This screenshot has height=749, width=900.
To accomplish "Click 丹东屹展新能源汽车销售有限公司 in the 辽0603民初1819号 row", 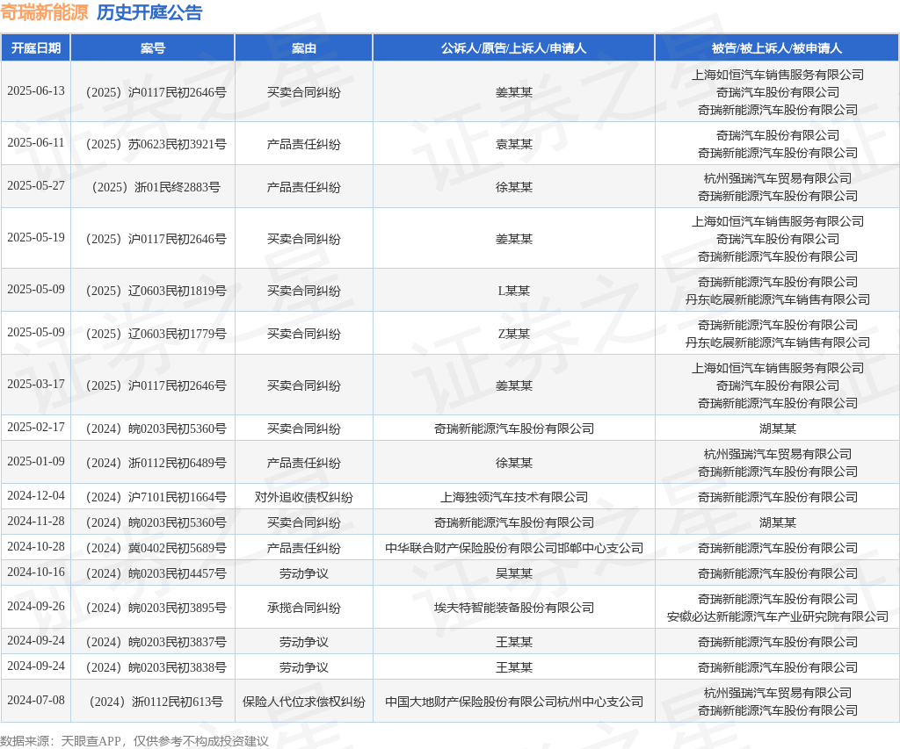I will [777, 299].
